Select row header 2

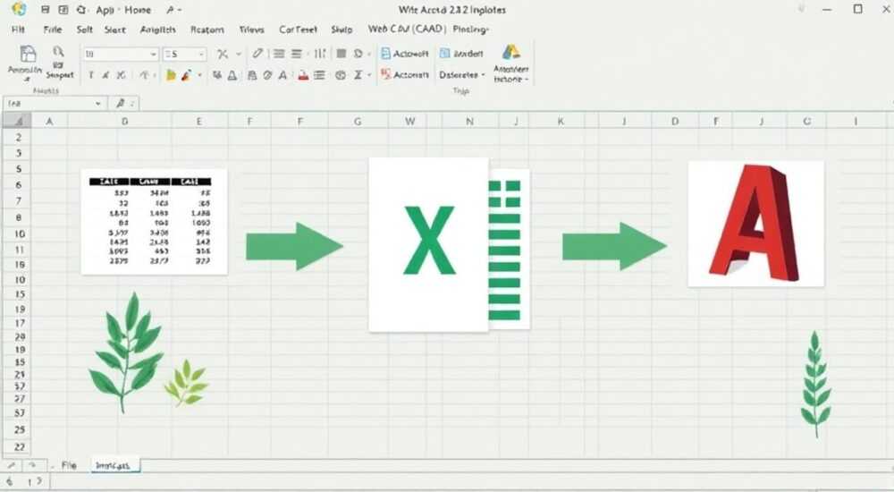(18, 137)
